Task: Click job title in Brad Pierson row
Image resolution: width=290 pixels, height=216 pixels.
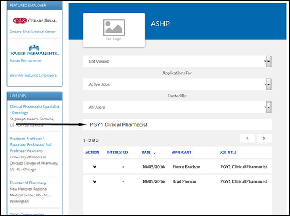Action: (x=244, y=181)
